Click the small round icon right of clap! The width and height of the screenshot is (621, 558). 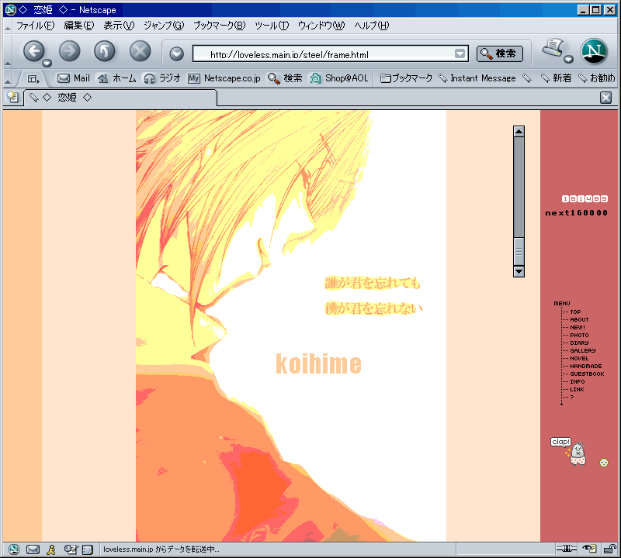604,463
